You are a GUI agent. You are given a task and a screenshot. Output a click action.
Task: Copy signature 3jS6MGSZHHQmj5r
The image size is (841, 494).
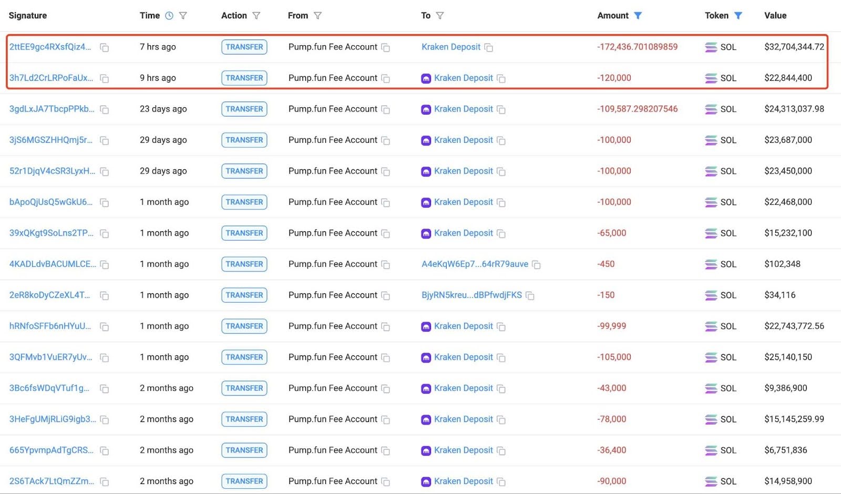[105, 141]
